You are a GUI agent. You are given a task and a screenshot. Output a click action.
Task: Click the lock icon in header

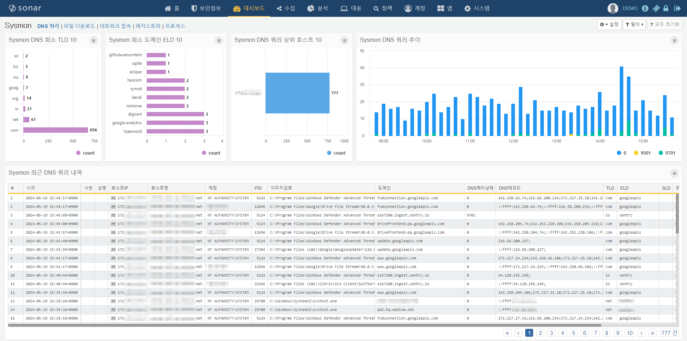pos(666,8)
